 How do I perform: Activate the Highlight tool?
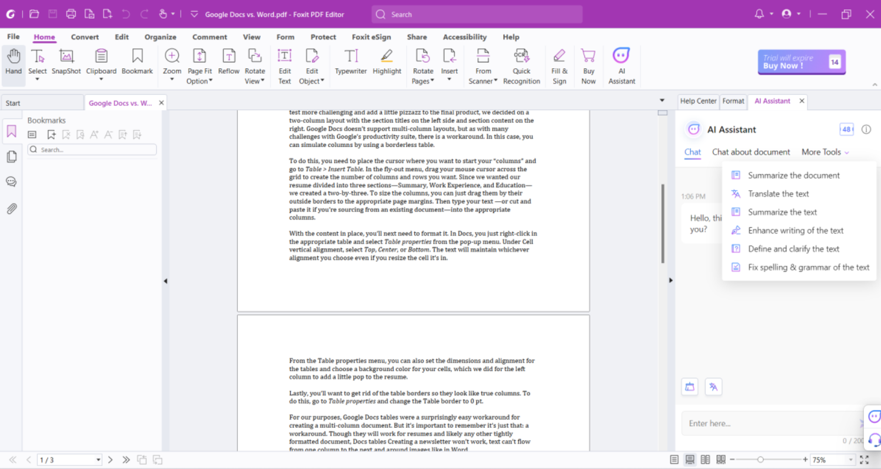coord(387,56)
